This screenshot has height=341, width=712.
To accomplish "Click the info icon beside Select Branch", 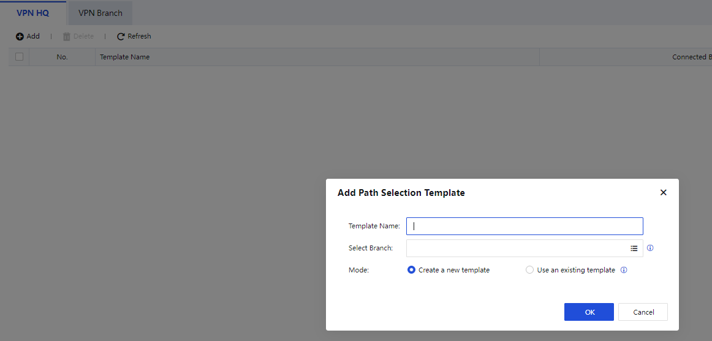I will [x=650, y=249].
